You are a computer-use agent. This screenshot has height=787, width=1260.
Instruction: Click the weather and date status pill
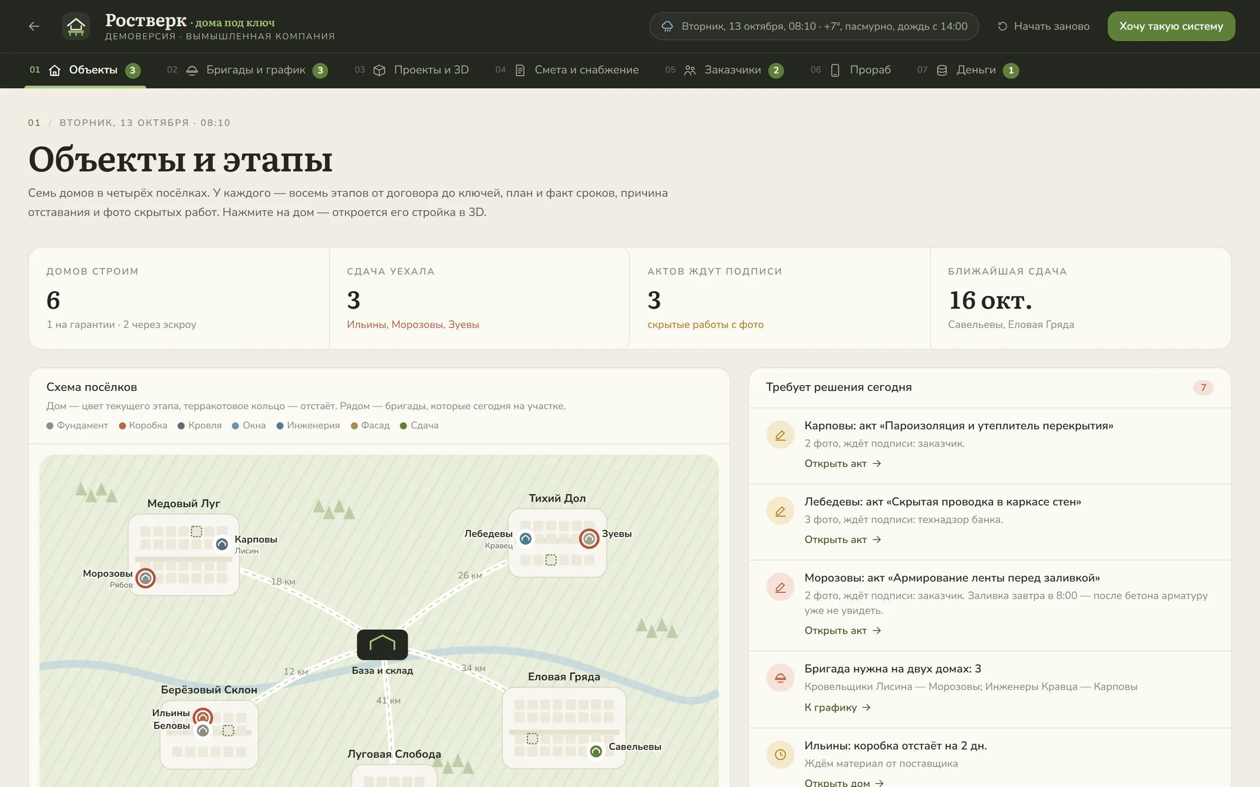[x=814, y=26]
